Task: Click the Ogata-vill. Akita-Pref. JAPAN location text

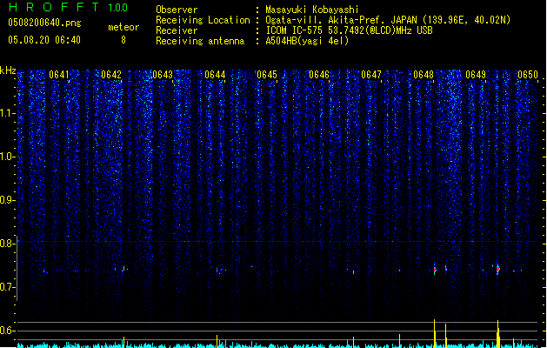Action: pos(388,20)
